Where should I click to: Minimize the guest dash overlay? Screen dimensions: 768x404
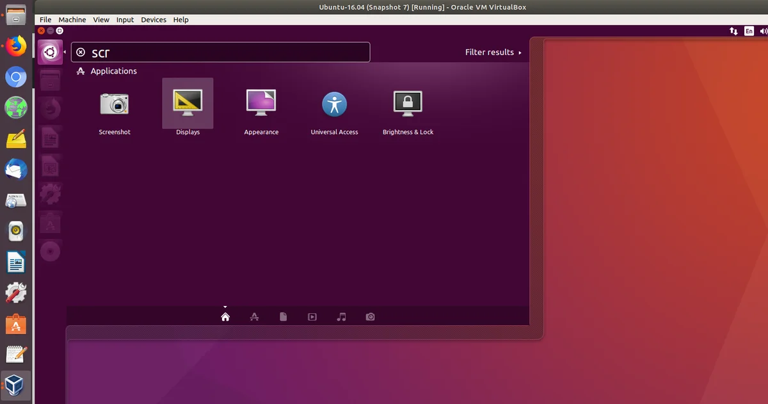51,30
